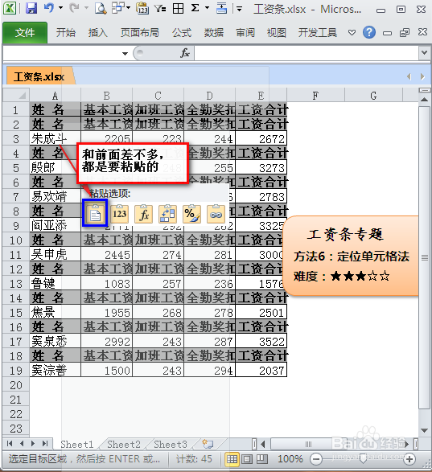The image size is (432, 472).
Task: Go to next sheet navigation arrow
Action: pyautogui.click(x=33, y=443)
